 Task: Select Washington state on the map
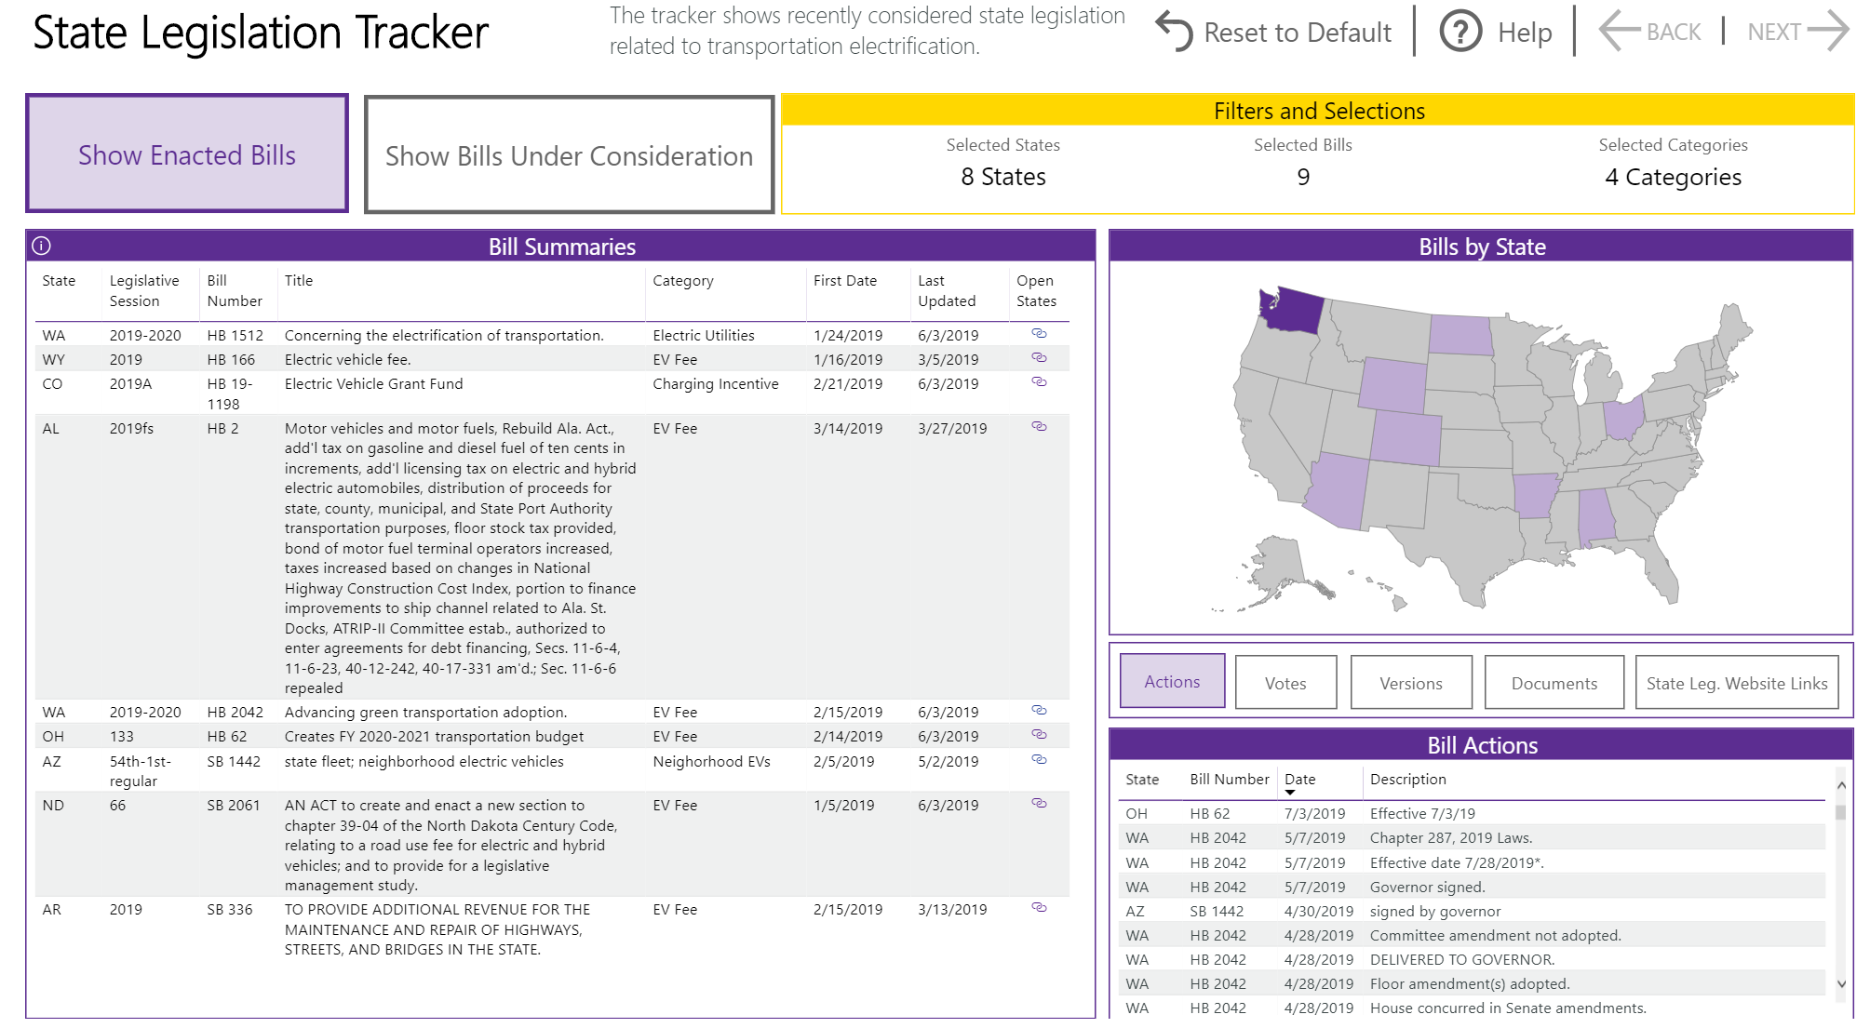click(1297, 314)
